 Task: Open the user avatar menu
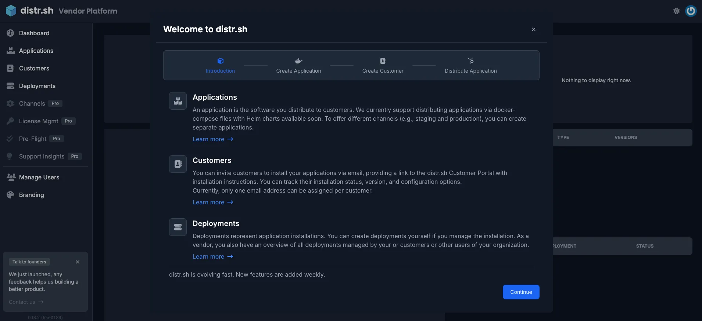click(691, 11)
